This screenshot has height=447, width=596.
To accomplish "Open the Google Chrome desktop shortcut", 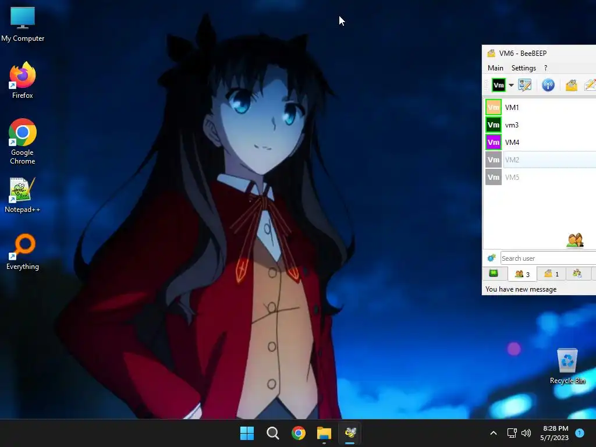I will pyautogui.click(x=23, y=141).
